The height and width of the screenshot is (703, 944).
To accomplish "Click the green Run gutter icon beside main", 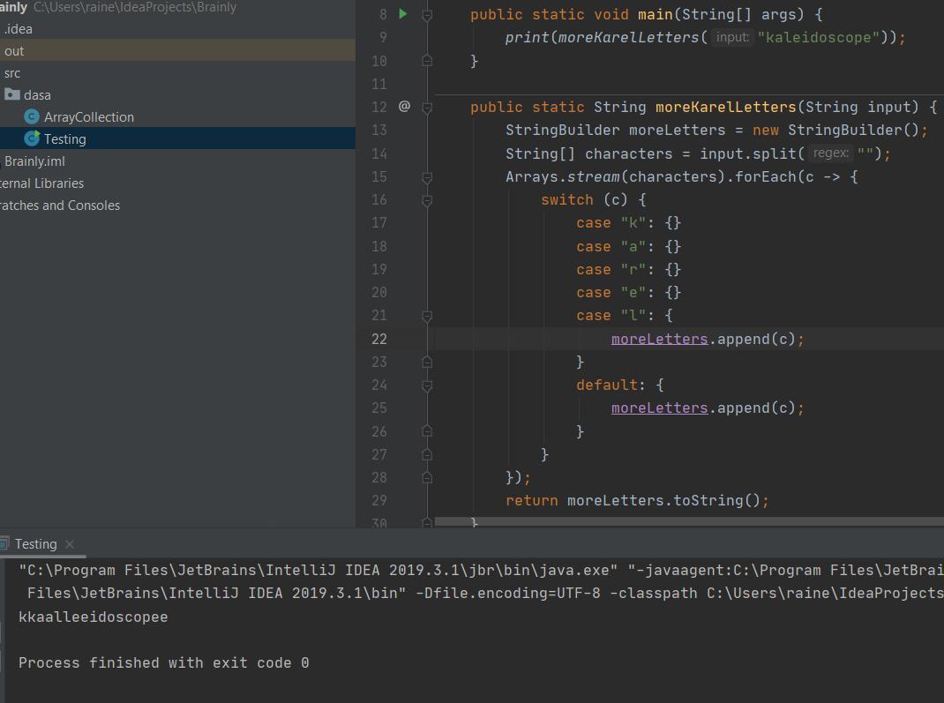I will coord(403,14).
